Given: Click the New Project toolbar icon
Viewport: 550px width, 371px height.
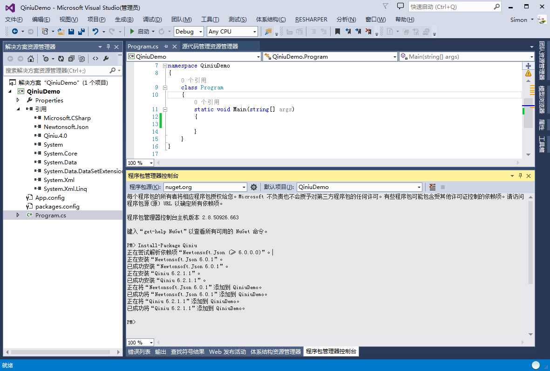Looking at the screenshot, I should [45, 32].
